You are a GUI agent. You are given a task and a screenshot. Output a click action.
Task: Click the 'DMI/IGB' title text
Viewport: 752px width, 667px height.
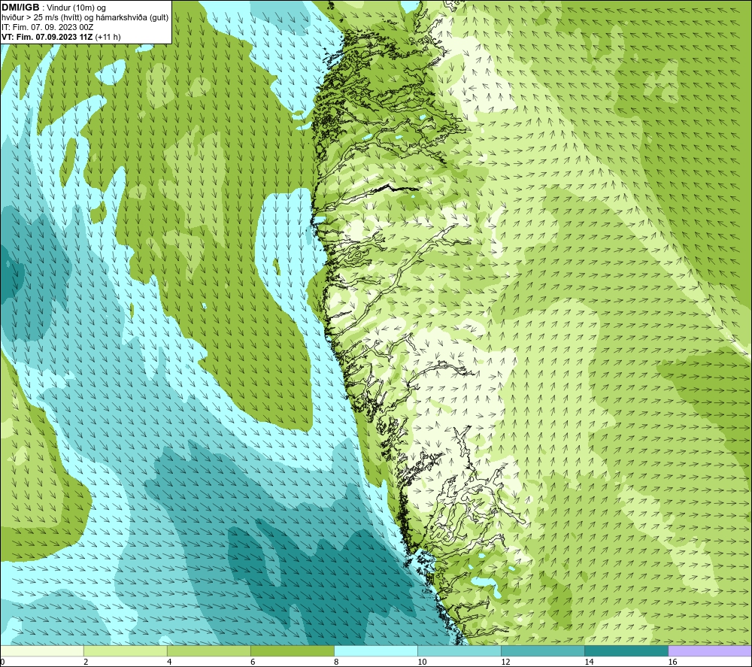(20, 8)
